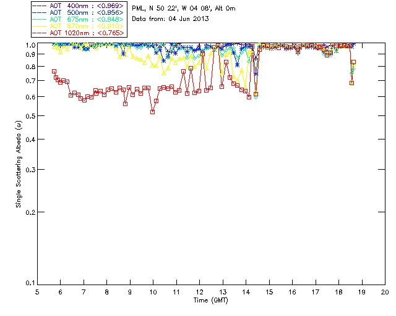This screenshot has width=396, height=316.
Task: Click the x-axis tick label 10
Action: tap(153, 292)
